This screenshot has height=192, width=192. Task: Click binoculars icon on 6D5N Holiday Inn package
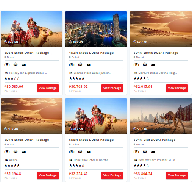tap(7, 65)
